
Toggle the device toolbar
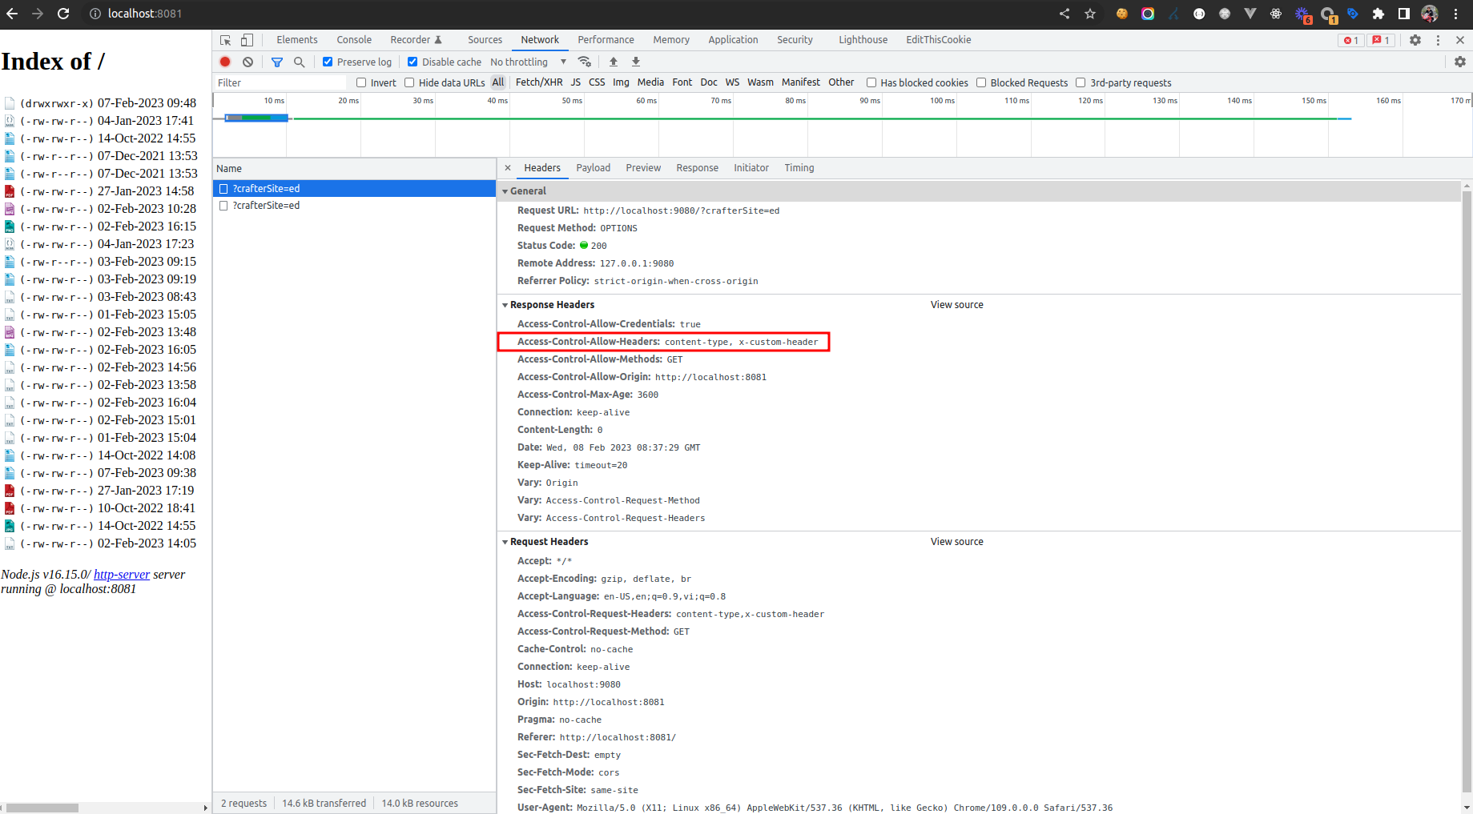[x=247, y=39]
